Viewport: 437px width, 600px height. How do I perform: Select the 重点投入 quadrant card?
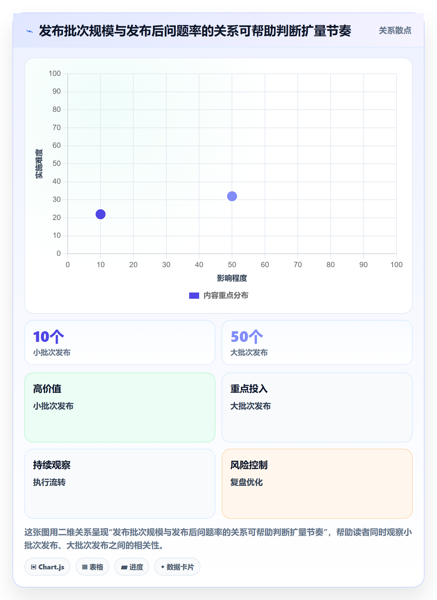tap(317, 407)
